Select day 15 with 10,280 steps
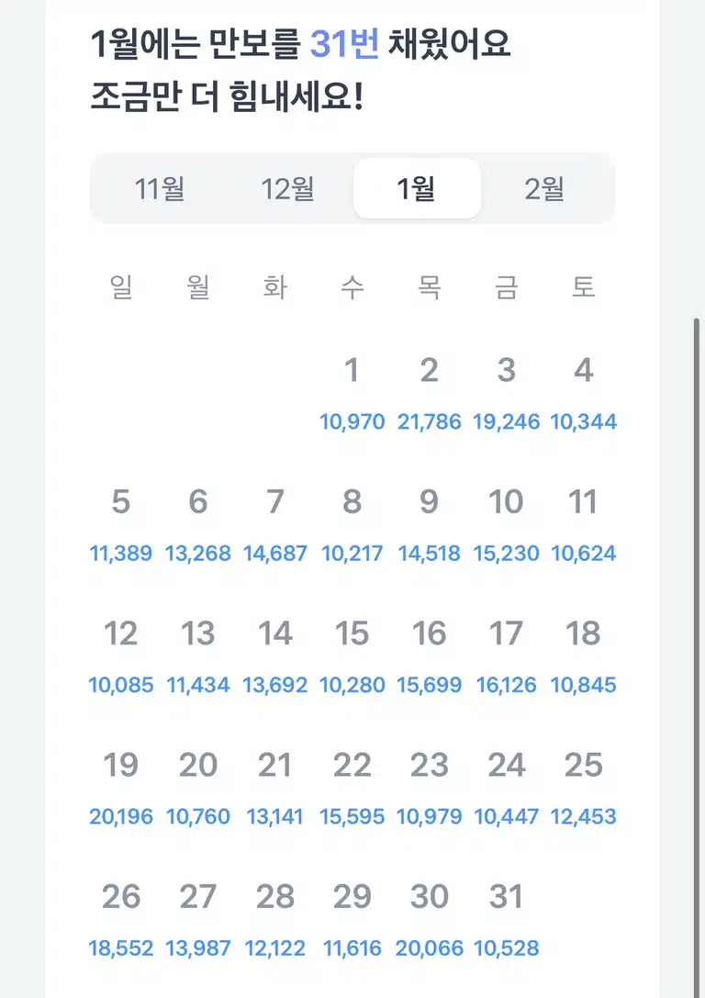The width and height of the screenshot is (705, 998). 352,656
